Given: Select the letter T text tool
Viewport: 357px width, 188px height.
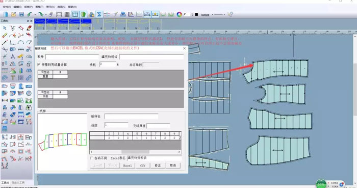Looking at the screenshot, I should (x=13, y=78).
